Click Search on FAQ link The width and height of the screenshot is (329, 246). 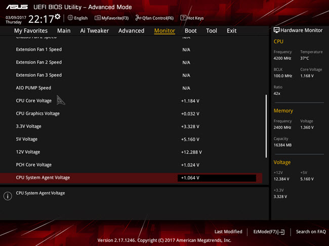311,232
